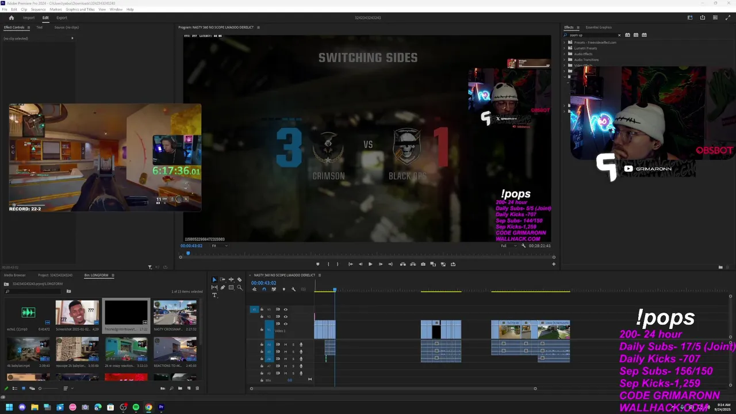
Task: Toggle V2 track output eye
Action: pos(285,317)
